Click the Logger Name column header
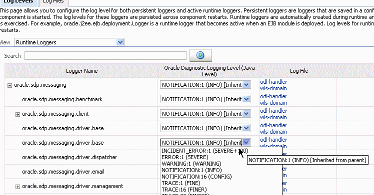The width and height of the screenshot is (374, 195). coord(81,71)
